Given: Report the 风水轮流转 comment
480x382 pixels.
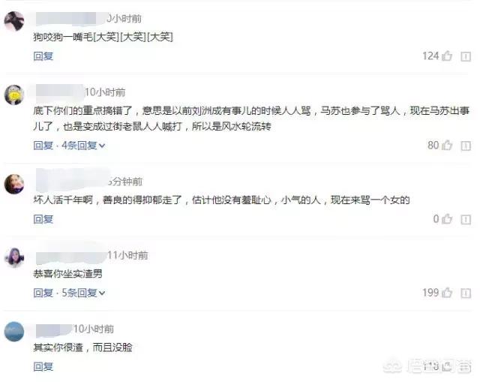Looking at the screenshot, I should click(466, 146).
